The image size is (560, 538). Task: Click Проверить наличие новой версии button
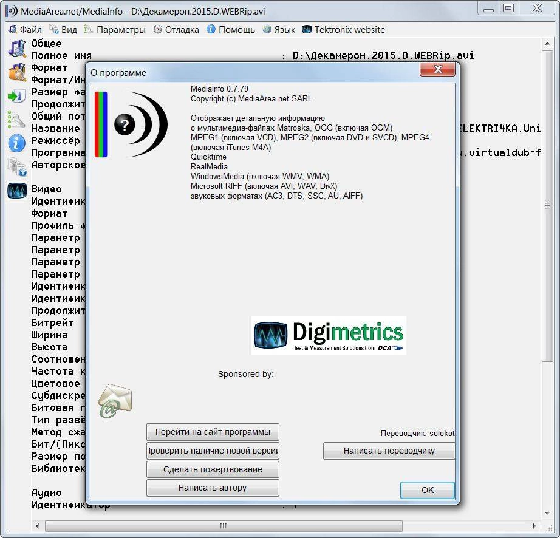click(x=213, y=451)
